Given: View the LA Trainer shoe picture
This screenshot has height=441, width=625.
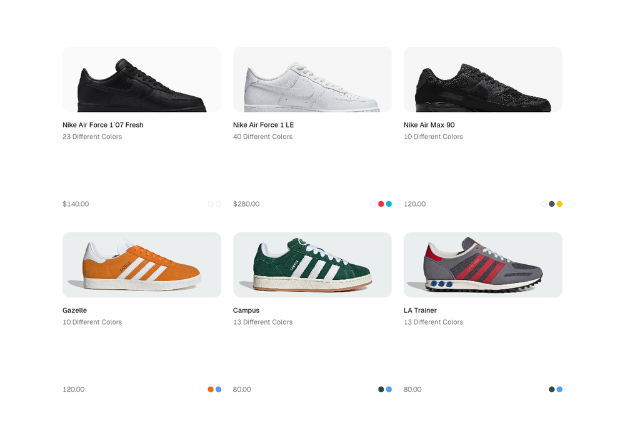Looking at the screenshot, I should (x=483, y=265).
